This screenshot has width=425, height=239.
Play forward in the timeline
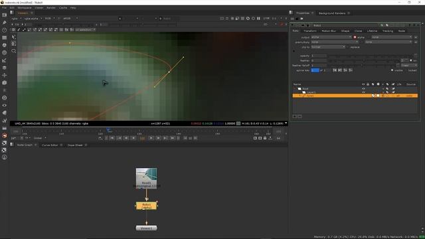(151, 138)
